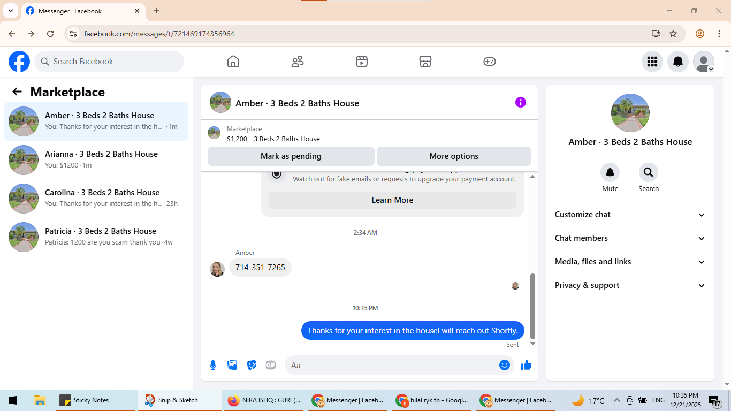The width and height of the screenshot is (731, 411).
Task: Click the install app icon in address bar
Action: (x=656, y=34)
